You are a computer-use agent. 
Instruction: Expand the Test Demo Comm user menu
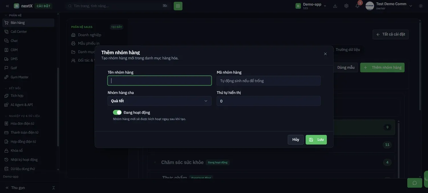click(x=411, y=6)
